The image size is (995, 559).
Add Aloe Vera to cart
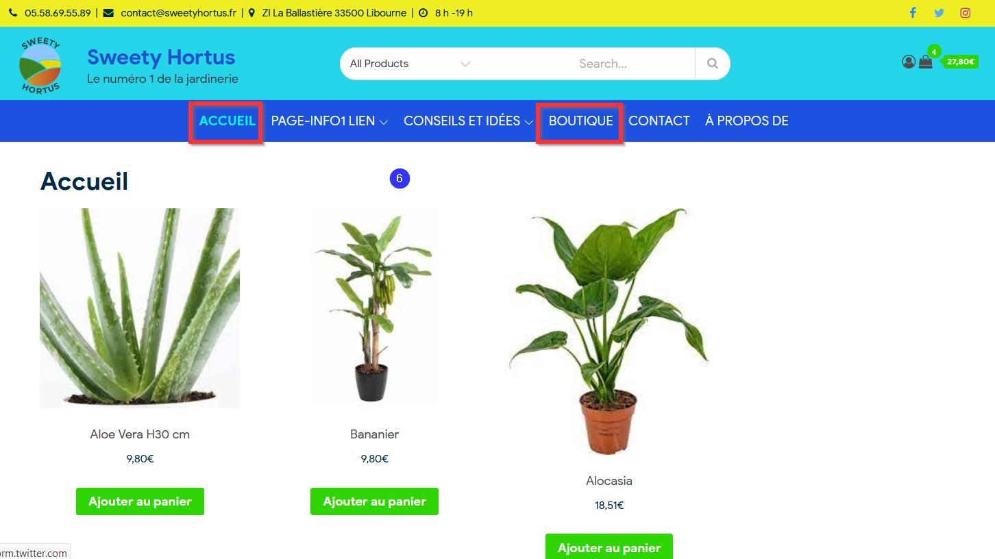coord(140,501)
